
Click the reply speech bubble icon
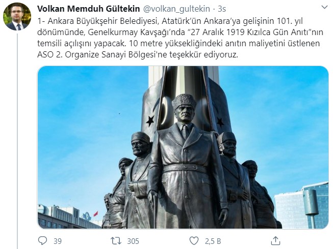pyautogui.click(x=42, y=241)
